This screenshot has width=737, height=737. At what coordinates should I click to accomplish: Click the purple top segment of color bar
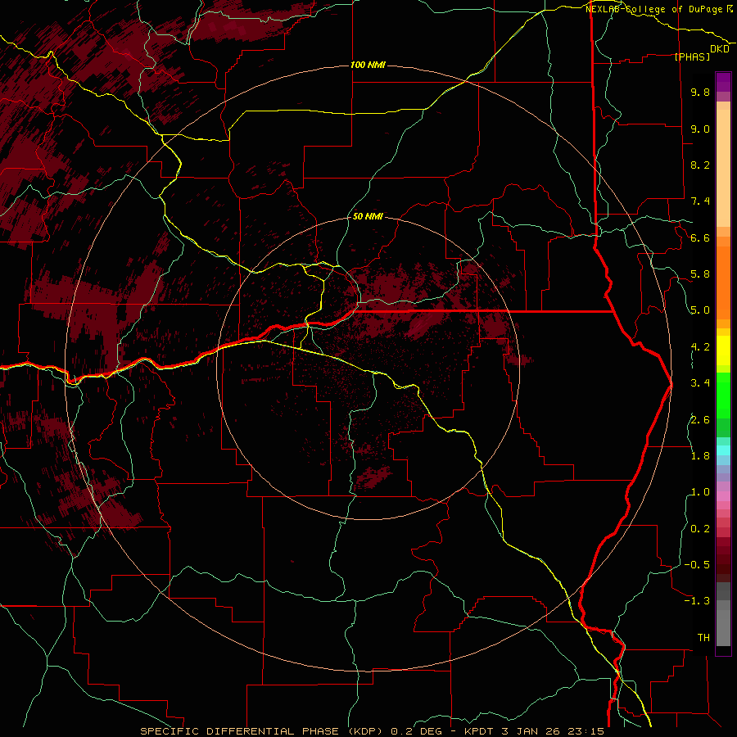point(723,83)
